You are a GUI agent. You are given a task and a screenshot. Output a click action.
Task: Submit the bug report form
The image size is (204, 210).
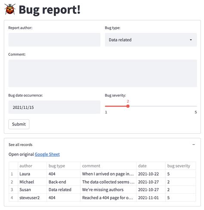(19, 124)
